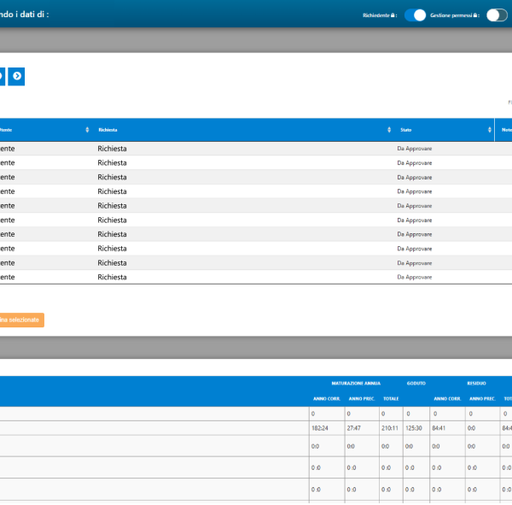Click sort arrows of the Utente column
Screen dimensions: 512x505
click(x=87, y=130)
